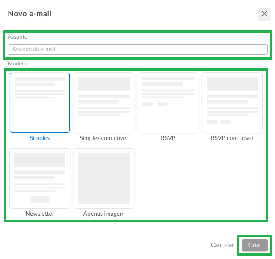Select the RSVP com cover template
Viewport: 275px width, 259px height.
pyautogui.click(x=232, y=103)
